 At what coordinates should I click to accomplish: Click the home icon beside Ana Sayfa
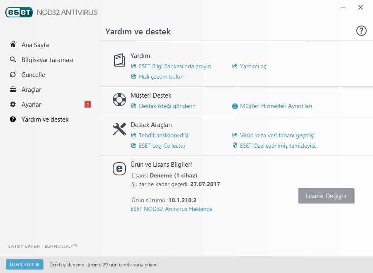point(13,44)
